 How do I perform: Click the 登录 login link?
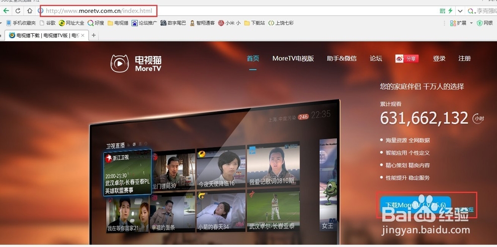click(439, 59)
